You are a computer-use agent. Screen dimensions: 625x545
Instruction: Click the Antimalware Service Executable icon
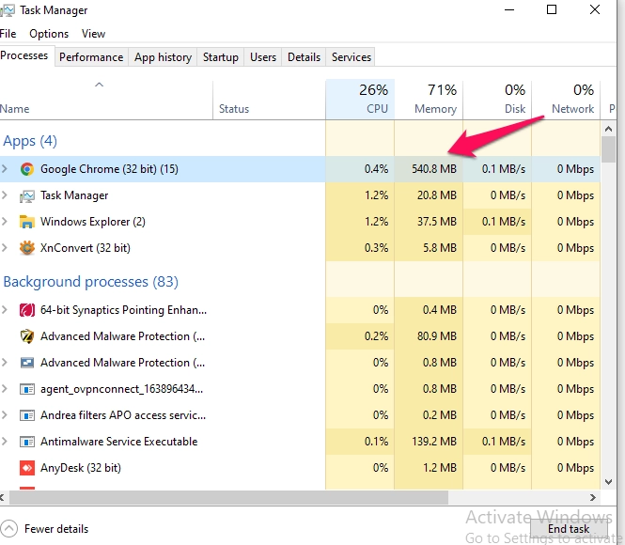click(x=27, y=442)
